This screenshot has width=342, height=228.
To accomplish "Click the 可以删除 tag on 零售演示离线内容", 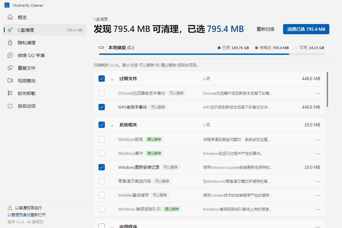I will [162, 181].
